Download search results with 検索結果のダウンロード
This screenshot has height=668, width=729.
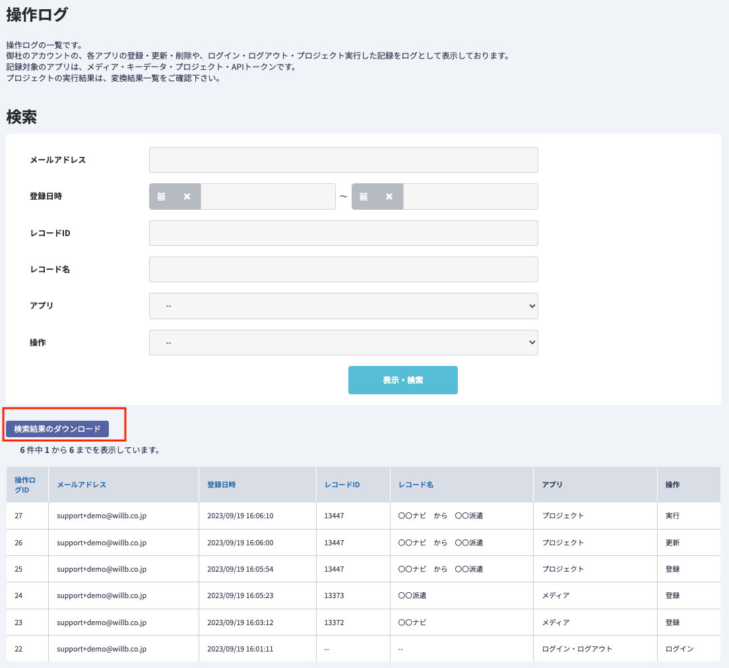click(57, 429)
